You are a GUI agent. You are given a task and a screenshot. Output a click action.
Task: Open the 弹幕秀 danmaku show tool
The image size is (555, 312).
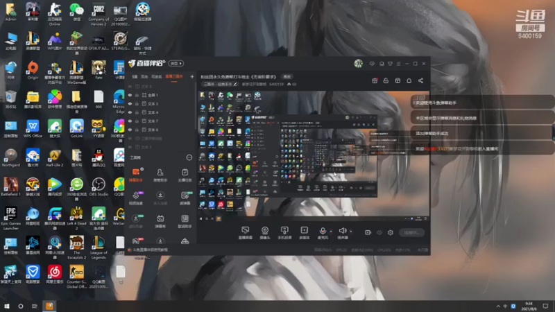[x=160, y=221]
